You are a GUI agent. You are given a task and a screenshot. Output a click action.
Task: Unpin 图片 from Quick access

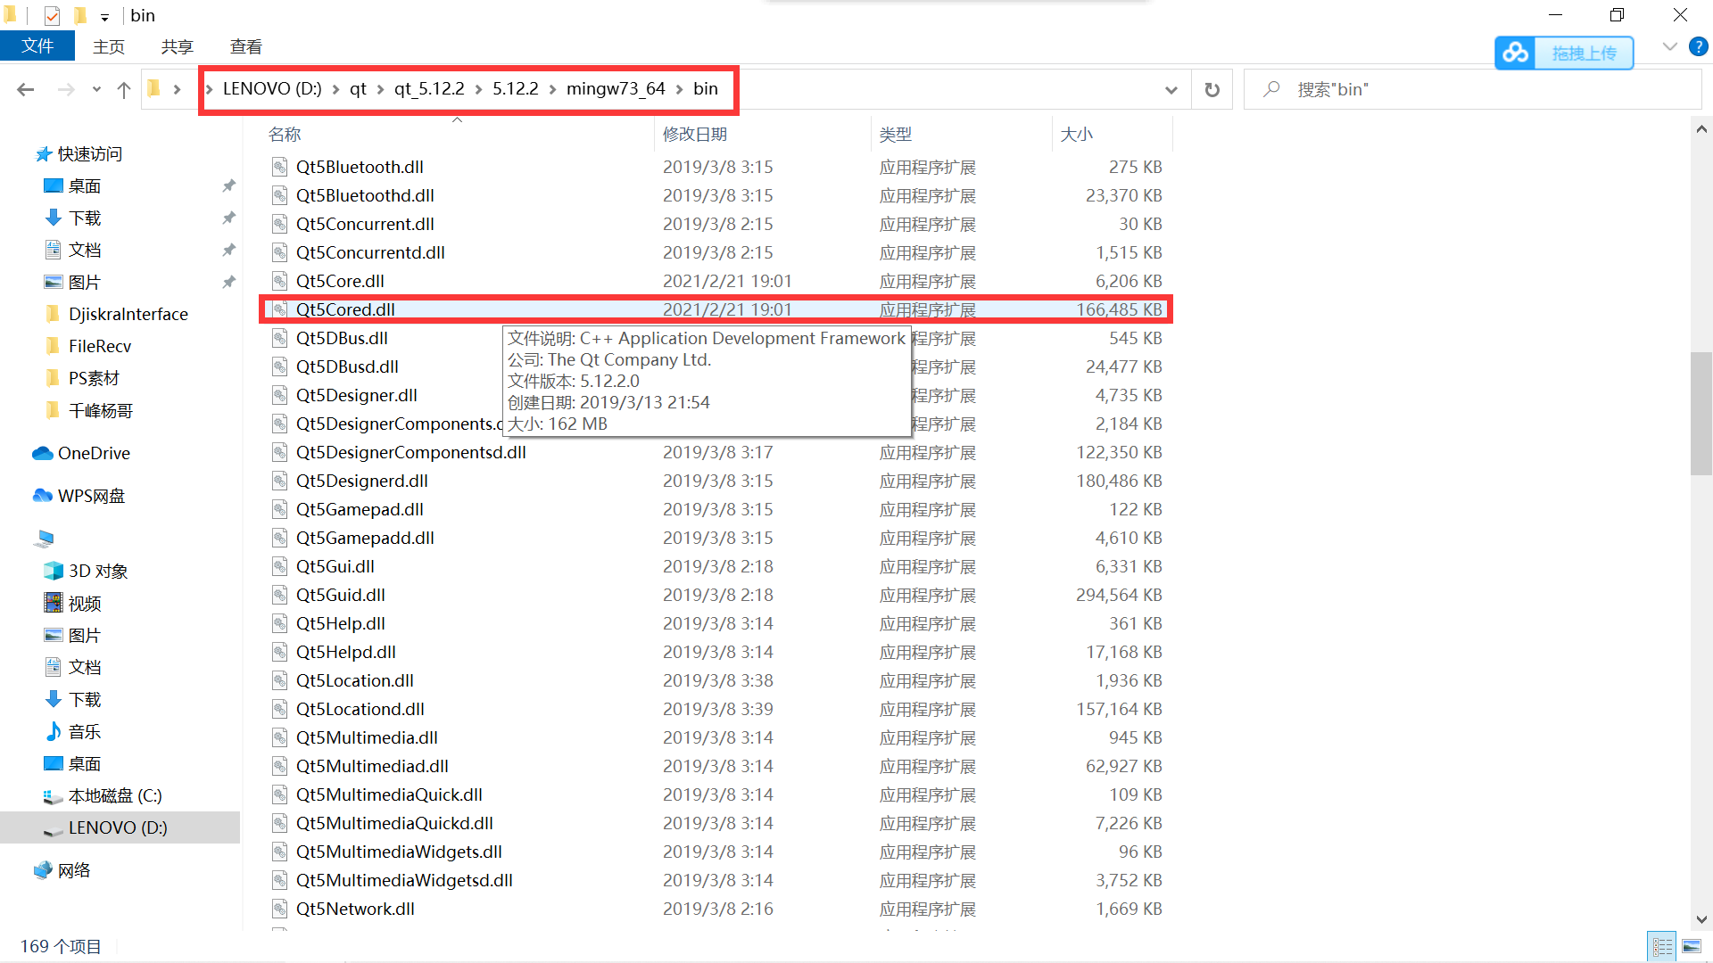229,282
